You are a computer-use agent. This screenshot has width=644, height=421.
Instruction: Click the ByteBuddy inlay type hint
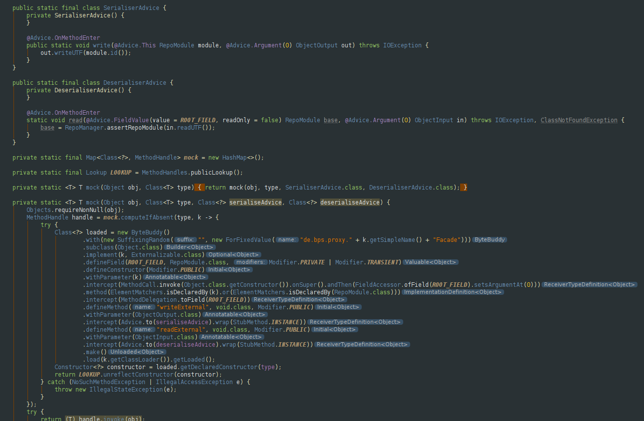click(489, 239)
